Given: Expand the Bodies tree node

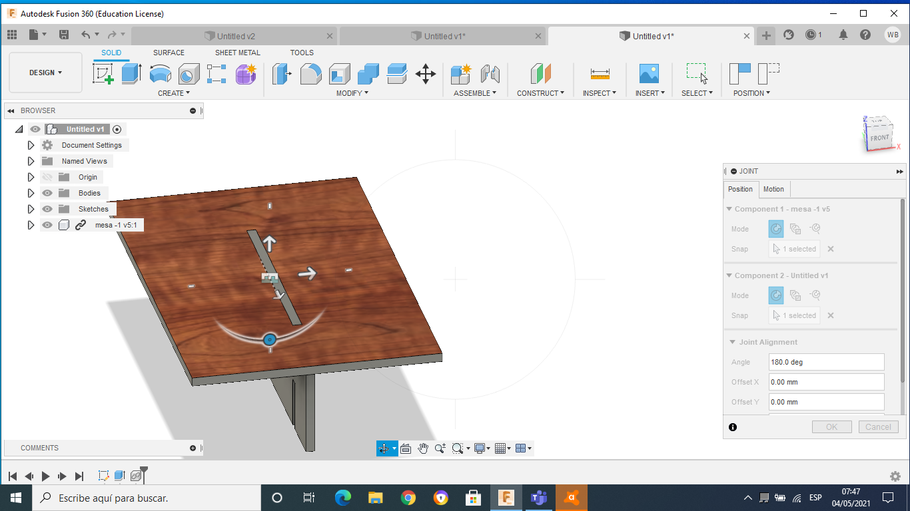Looking at the screenshot, I should (x=31, y=193).
